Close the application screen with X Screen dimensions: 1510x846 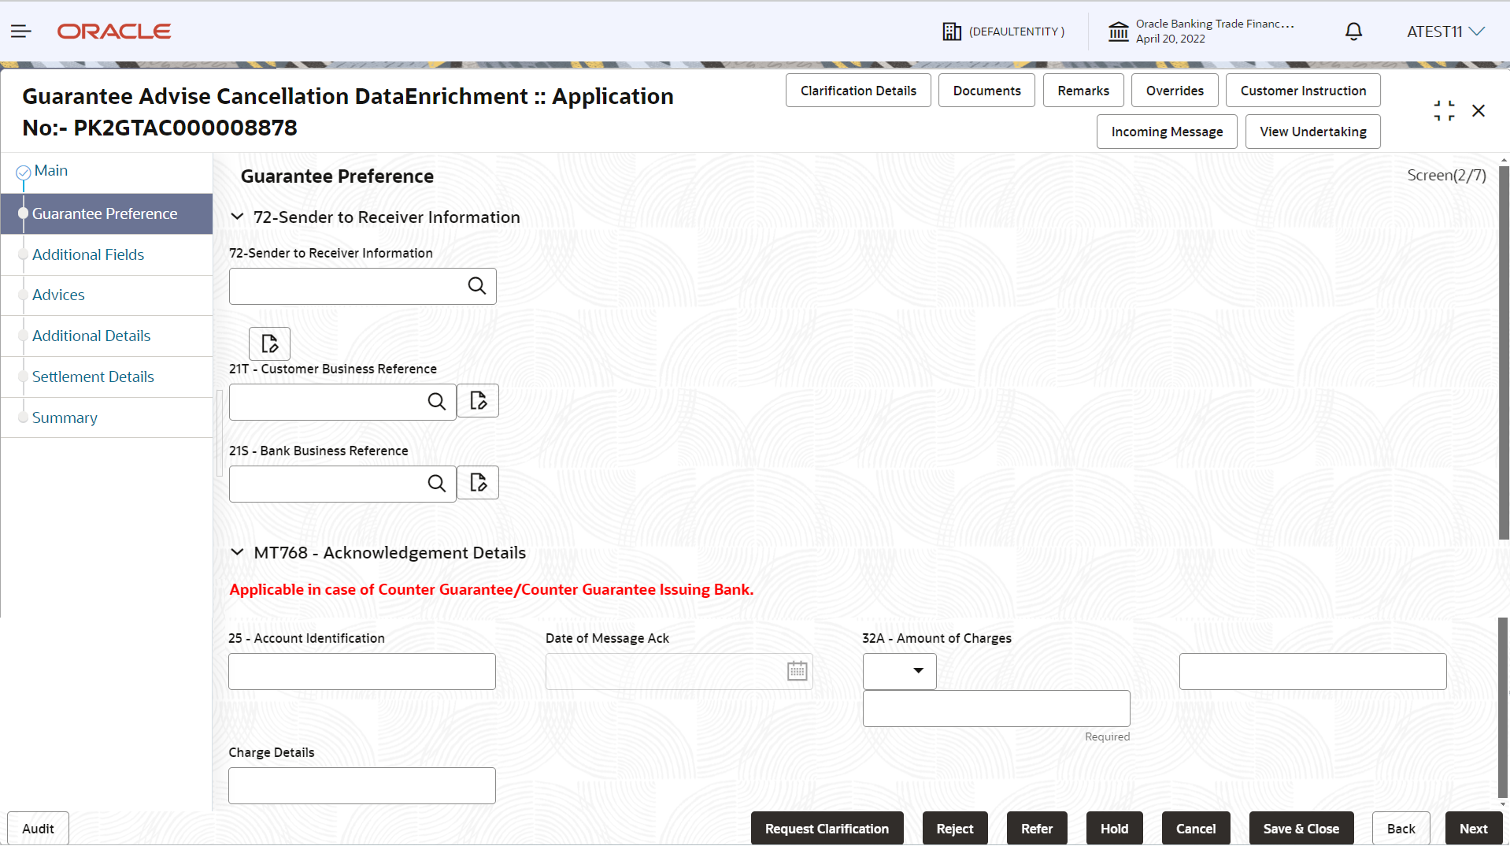(x=1479, y=111)
